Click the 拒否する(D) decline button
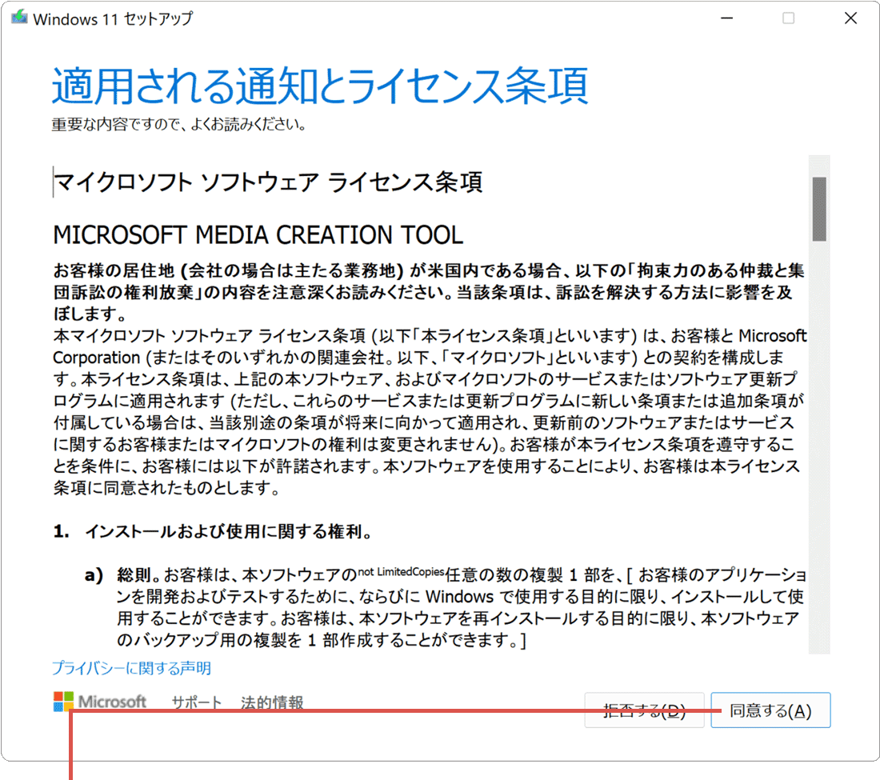The image size is (880, 780). 644,710
